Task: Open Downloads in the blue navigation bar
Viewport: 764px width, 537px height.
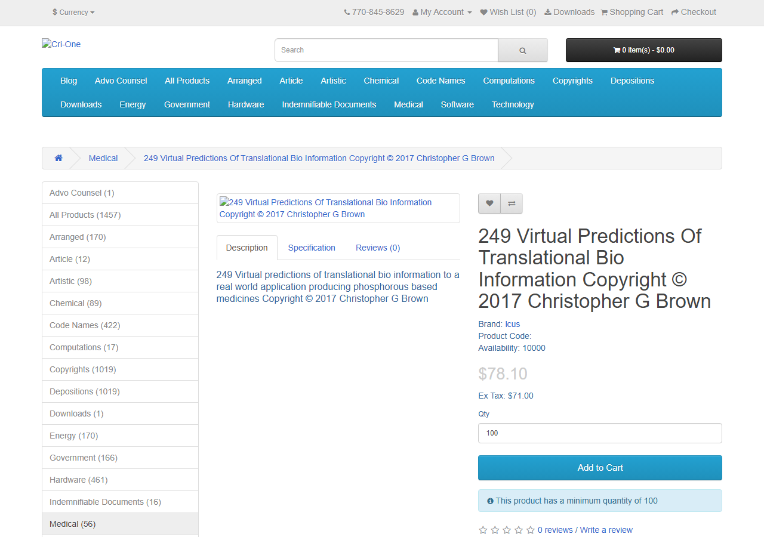Action: coord(81,104)
